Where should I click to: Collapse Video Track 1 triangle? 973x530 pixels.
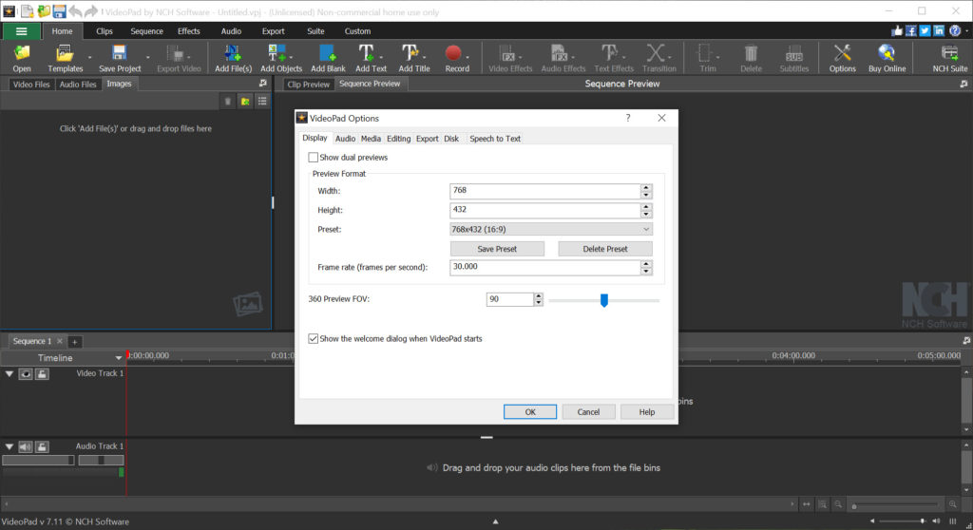tap(10, 373)
